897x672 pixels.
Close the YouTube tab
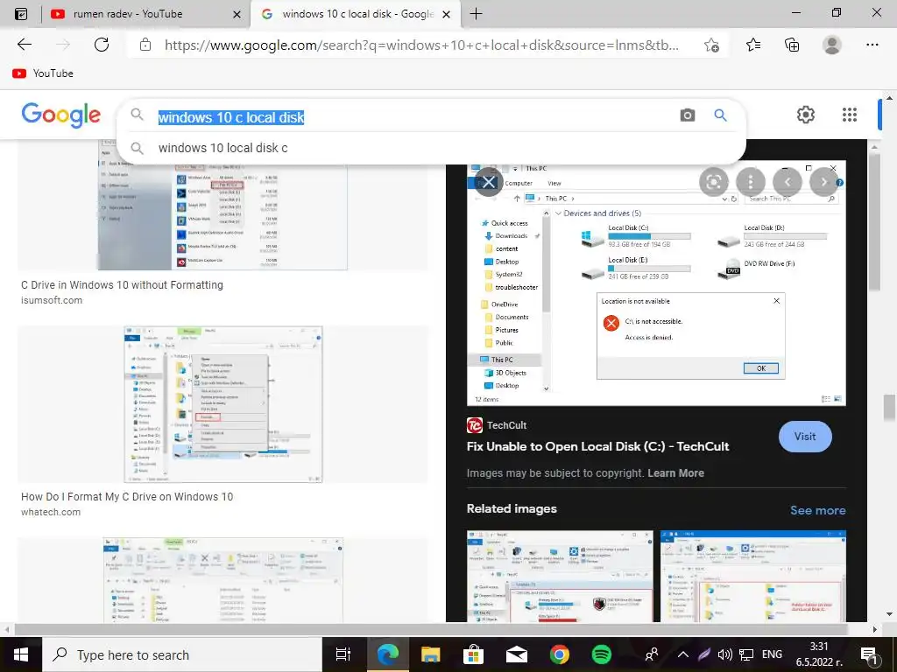237,14
